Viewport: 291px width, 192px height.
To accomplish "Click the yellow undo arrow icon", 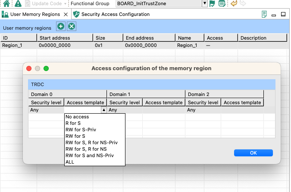I will 234,3.
